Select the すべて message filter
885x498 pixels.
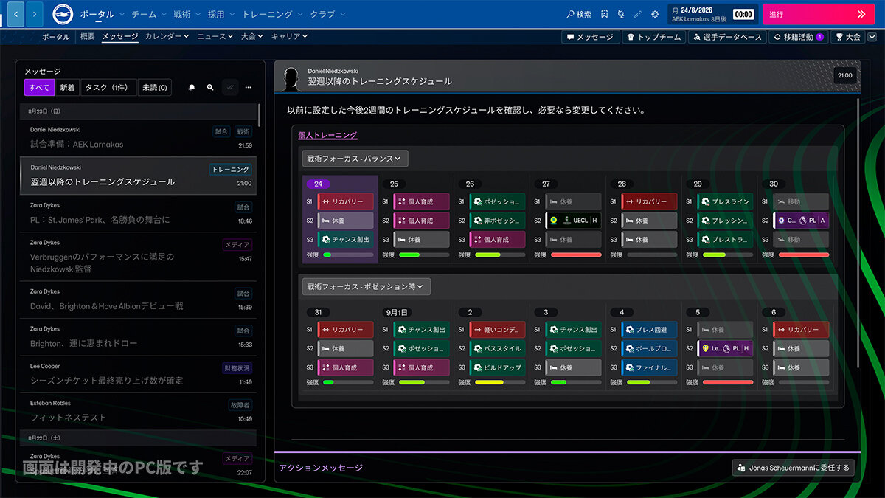pyautogui.click(x=39, y=88)
